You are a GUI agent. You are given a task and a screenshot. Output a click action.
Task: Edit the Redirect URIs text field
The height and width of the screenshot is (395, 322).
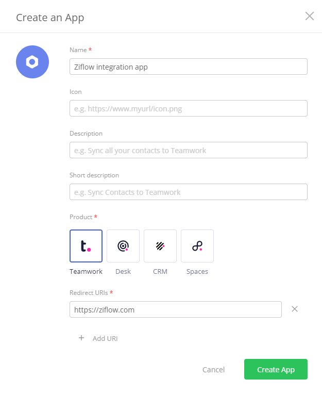tap(175, 309)
